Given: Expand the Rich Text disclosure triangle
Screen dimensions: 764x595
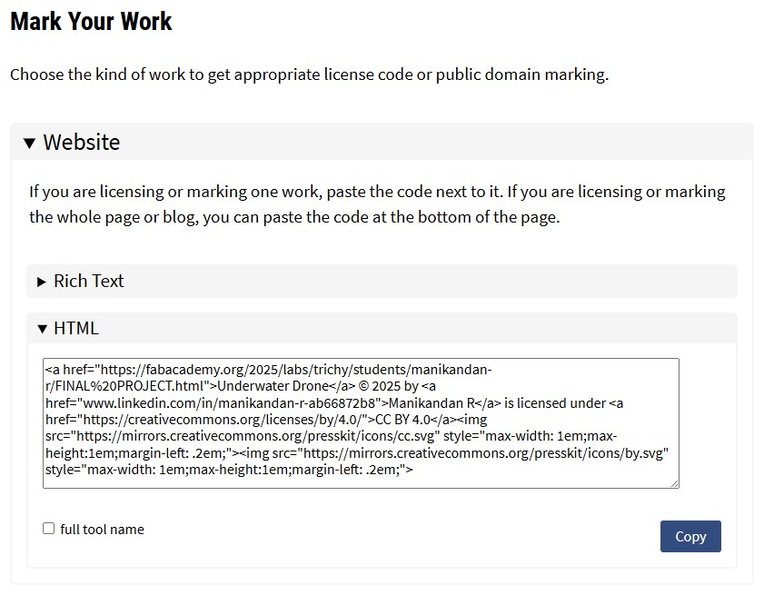Looking at the screenshot, I should click(x=41, y=282).
